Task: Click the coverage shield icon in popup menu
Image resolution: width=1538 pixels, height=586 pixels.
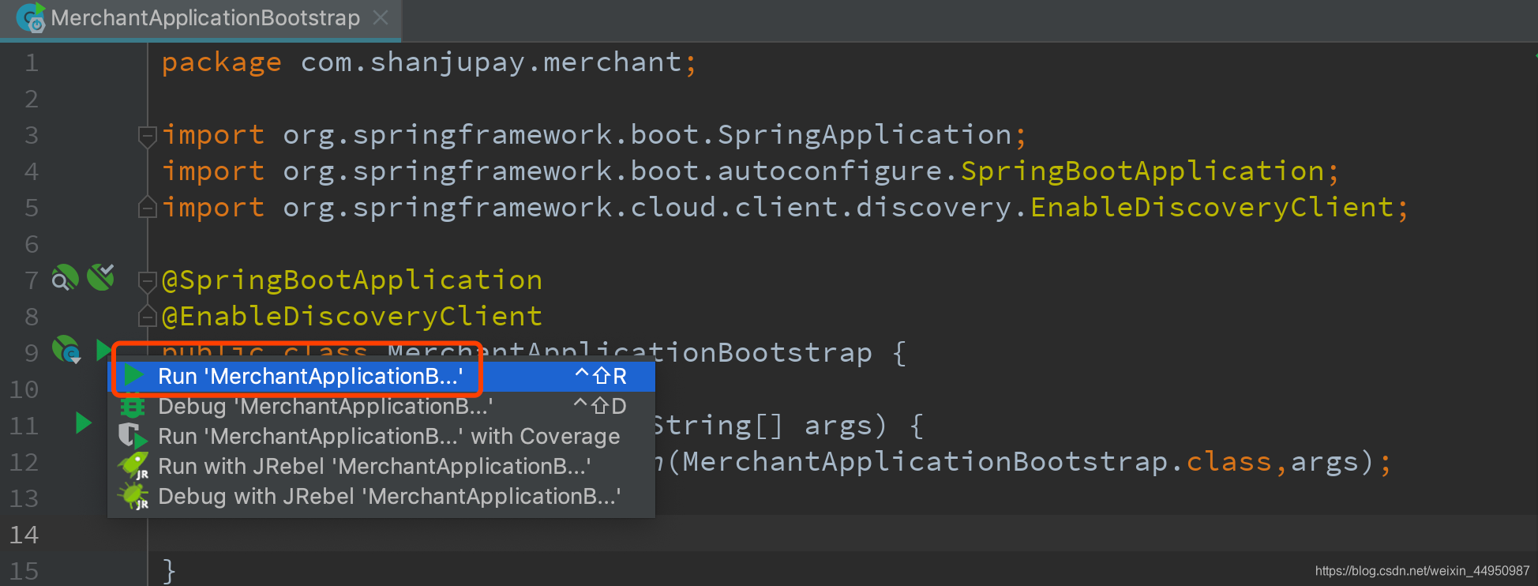Action: tap(133, 436)
